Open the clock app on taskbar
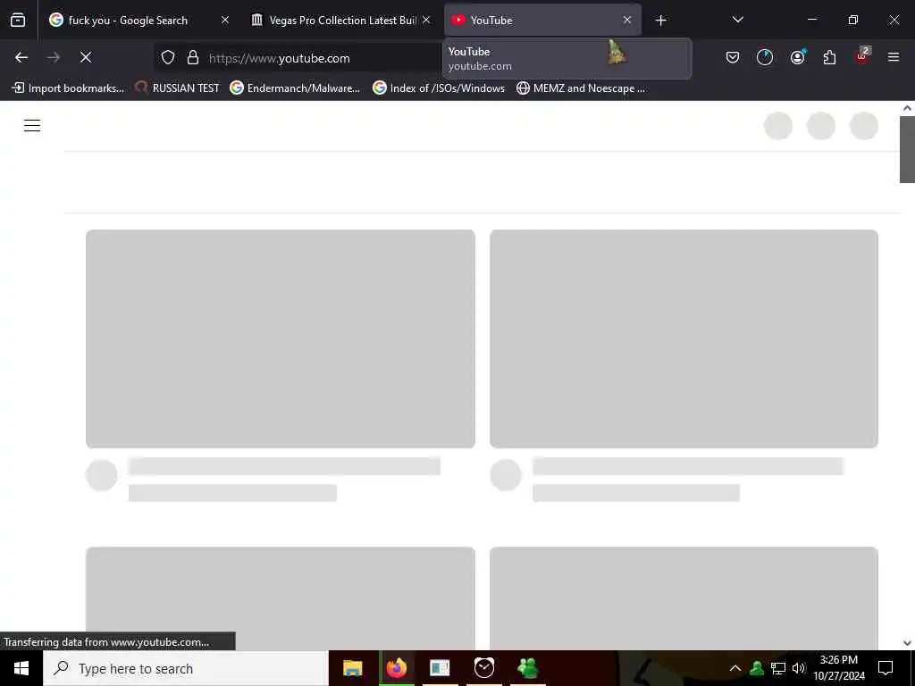 click(x=483, y=668)
